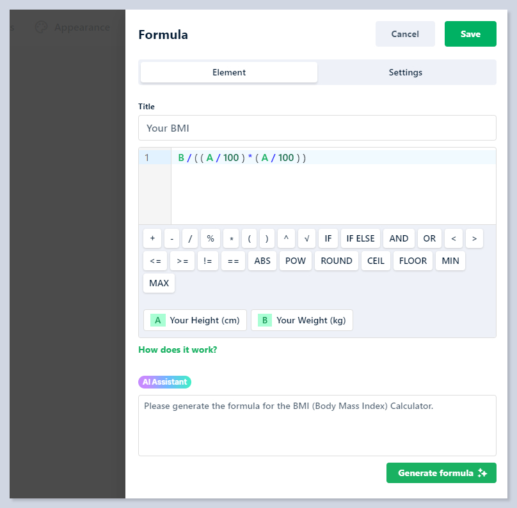517x508 pixels.
Task: Insert the Your Height (cm) variable
Action: pos(195,320)
